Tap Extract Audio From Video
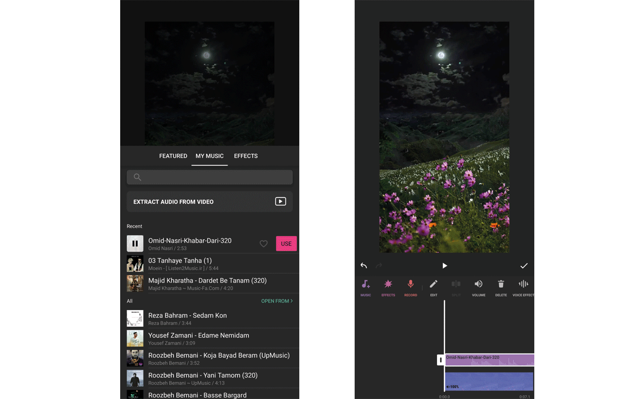 coord(209,202)
